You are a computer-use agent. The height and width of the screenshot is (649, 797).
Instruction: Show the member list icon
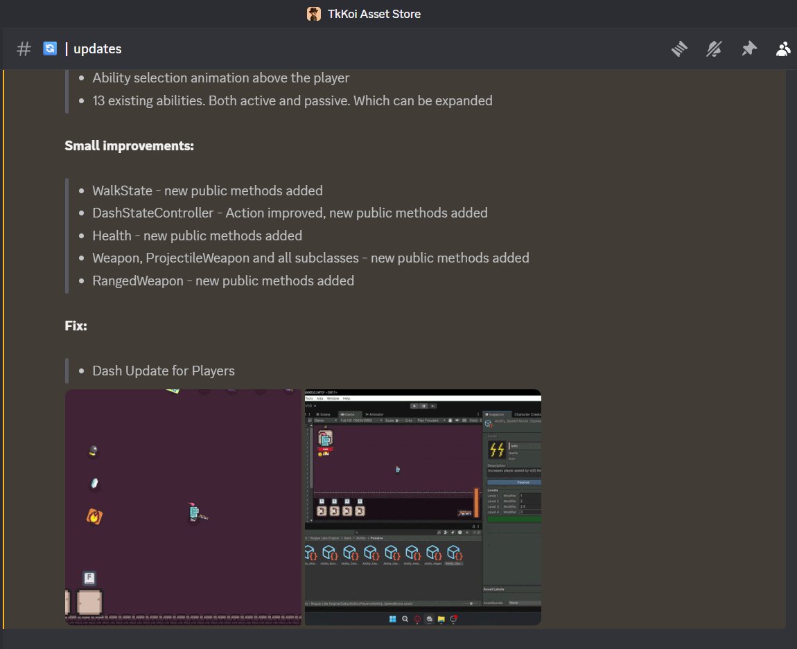click(x=783, y=48)
